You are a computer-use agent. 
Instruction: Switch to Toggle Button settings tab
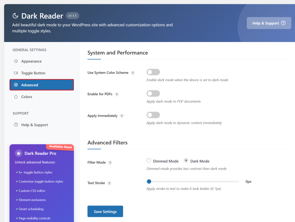pyautogui.click(x=41, y=73)
